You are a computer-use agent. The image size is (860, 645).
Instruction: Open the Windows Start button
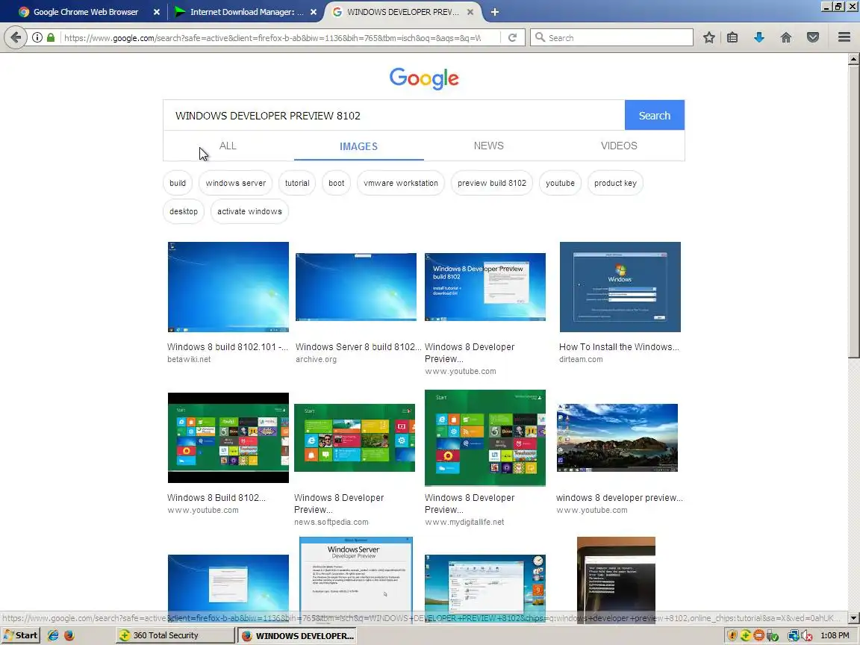point(22,635)
